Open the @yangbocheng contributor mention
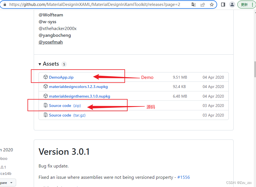 coord(55,35)
